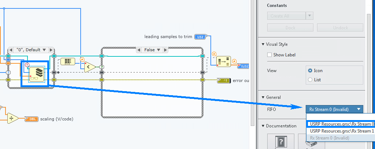Select the Icon view radio button

click(x=310, y=70)
